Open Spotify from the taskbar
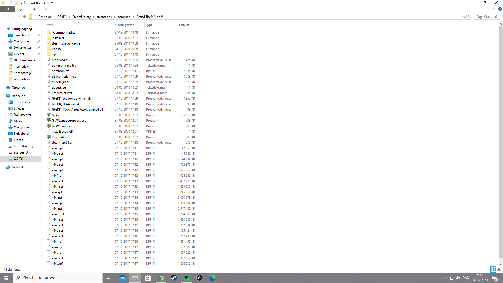This screenshot has width=503, height=283. click(x=186, y=278)
